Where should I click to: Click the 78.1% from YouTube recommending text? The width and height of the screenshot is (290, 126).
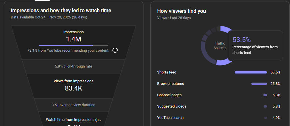click(x=68, y=50)
